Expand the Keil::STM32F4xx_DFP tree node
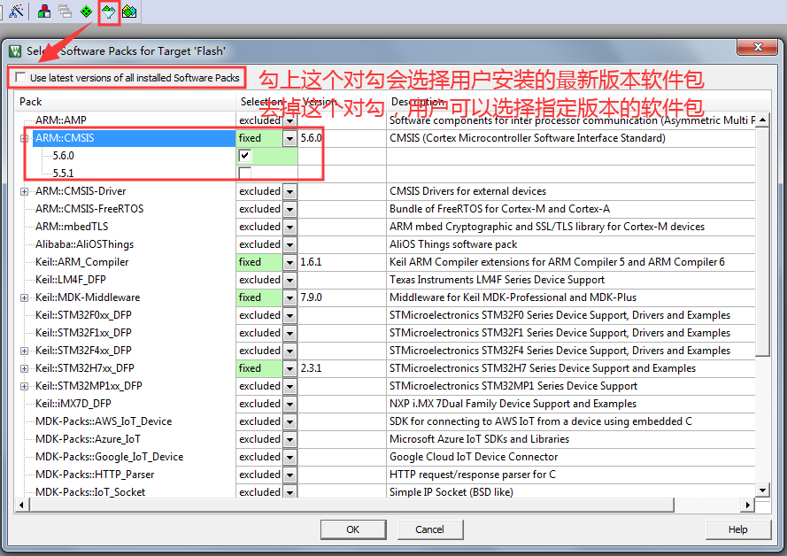Viewport: 787px width, 556px height. [24, 351]
